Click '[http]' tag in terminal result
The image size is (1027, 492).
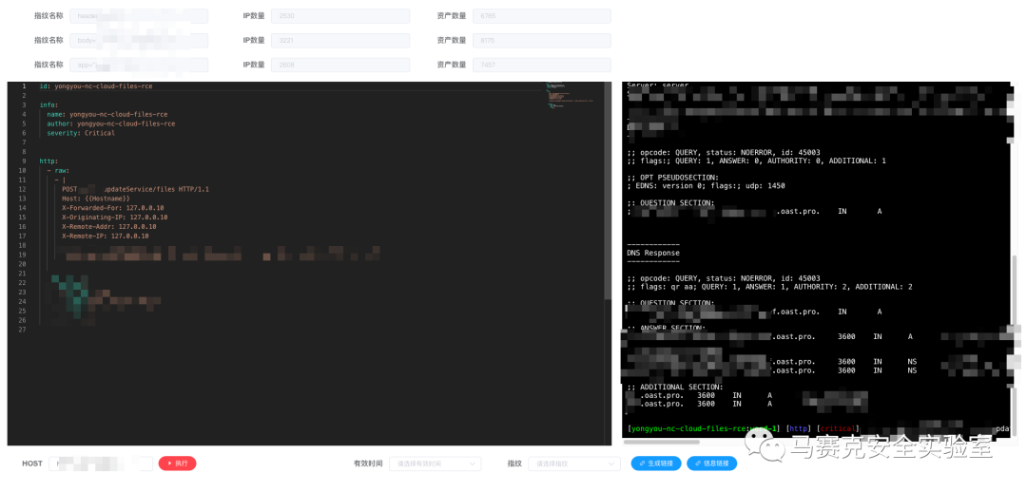(798, 428)
